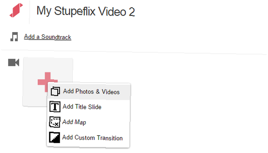Click the word Stupeflix in project title
Image resolution: width=268 pixels, height=153 pixels.
point(75,11)
